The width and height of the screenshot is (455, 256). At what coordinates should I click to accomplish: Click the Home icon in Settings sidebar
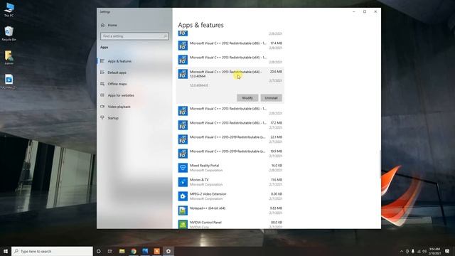pos(102,26)
